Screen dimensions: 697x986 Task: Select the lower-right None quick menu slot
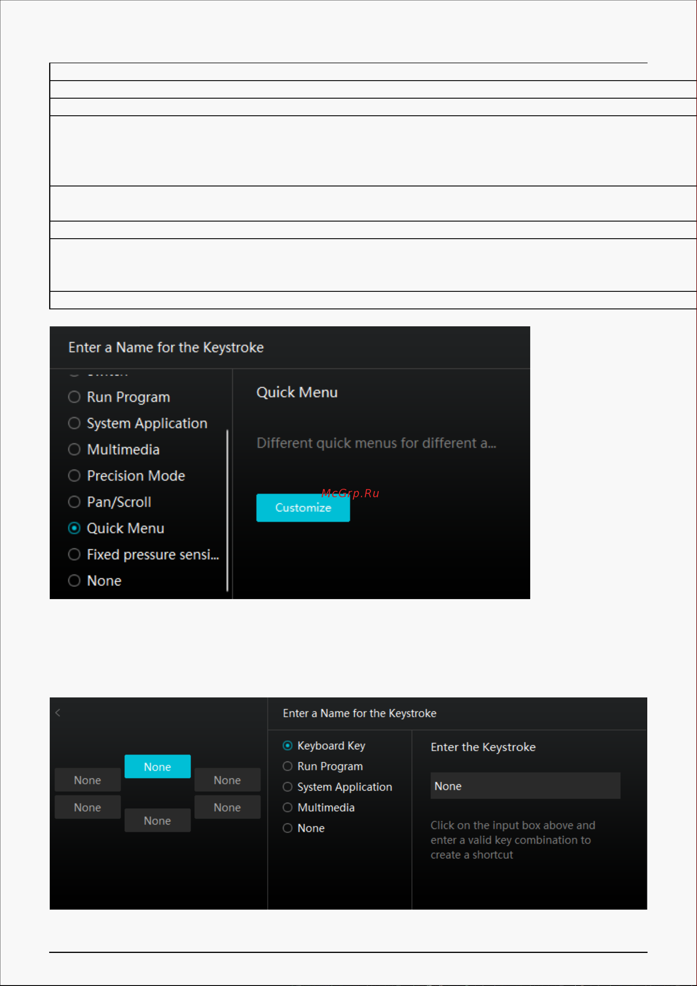[x=228, y=807]
